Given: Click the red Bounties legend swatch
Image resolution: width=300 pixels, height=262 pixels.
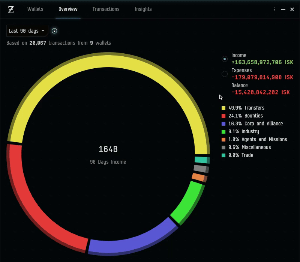Looking at the screenshot, I should click(x=223, y=116).
